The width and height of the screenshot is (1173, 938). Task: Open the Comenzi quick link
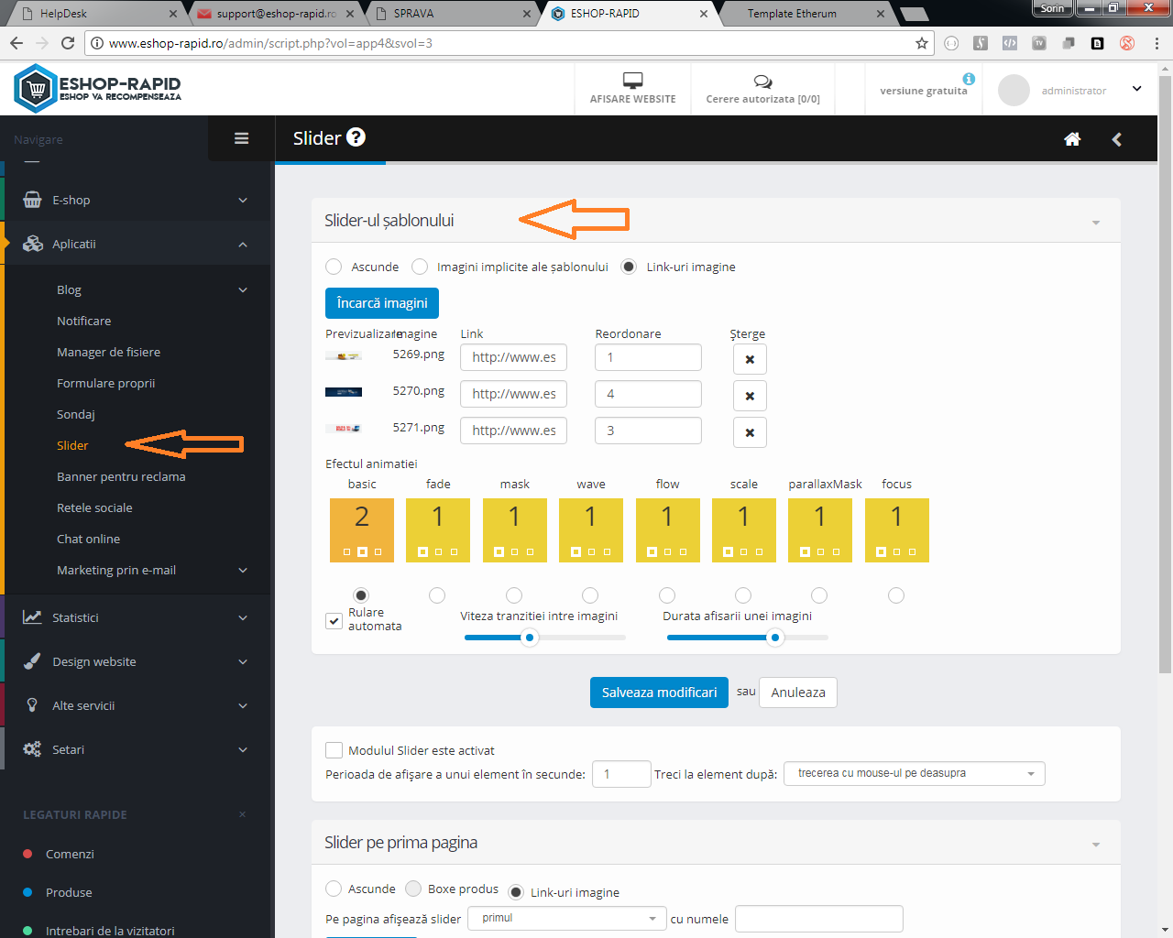click(70, 854)
